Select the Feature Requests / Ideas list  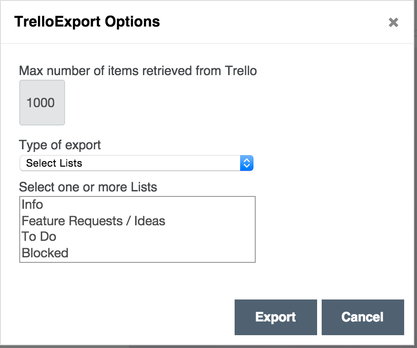(93, 221)
